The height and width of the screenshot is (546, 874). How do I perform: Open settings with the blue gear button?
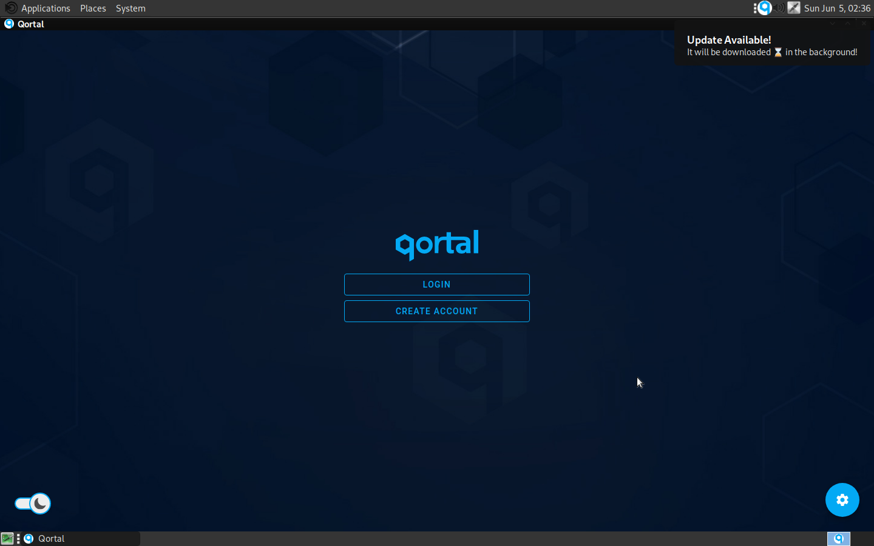pos(842,500)
